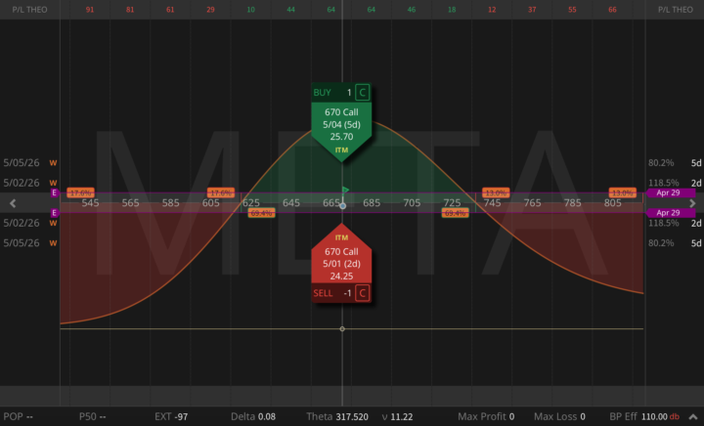Click the red 91 P/L value in the header
Viewport: 704px width, 426px height.
pyautogui.click(x=90, y=10)
